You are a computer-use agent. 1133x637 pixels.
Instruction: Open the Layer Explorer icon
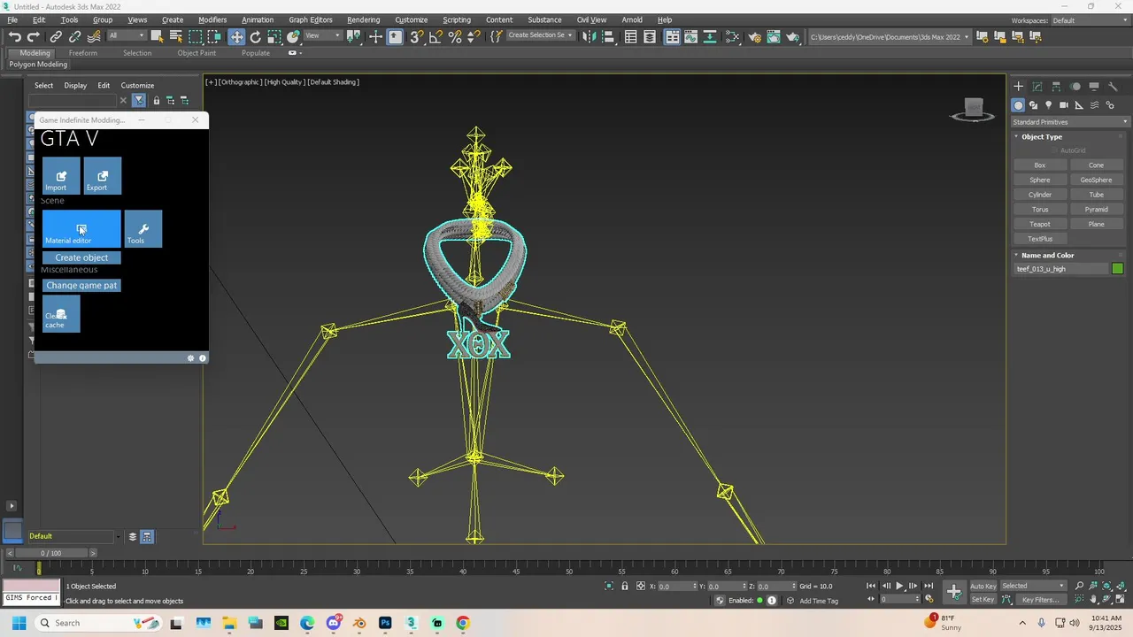coord(650,36)
